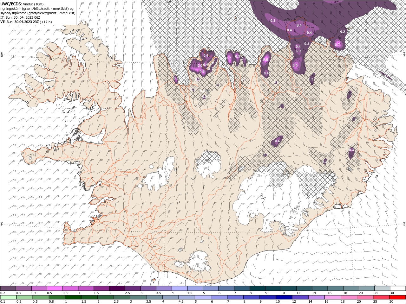This screenshot has width=406, height=304.
Task: Pick the dark teal 8 swatch, upper legend row
Action: click(257, 288)
